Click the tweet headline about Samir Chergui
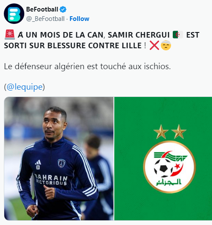 (x=102, y=40)
